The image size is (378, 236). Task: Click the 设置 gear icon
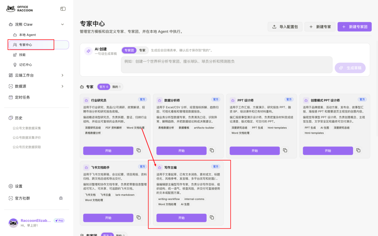pos(10,186)
